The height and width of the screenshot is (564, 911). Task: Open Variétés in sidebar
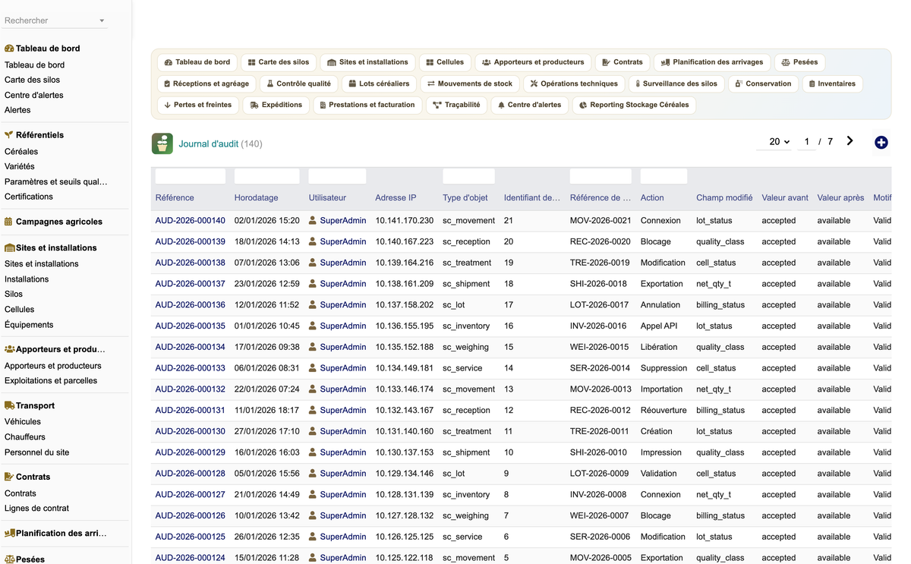(19, 166)
